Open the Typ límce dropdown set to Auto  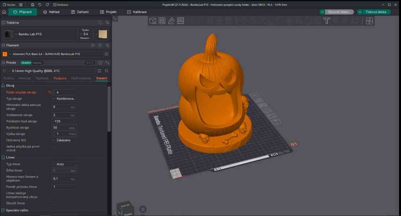(x=64, y=164)
